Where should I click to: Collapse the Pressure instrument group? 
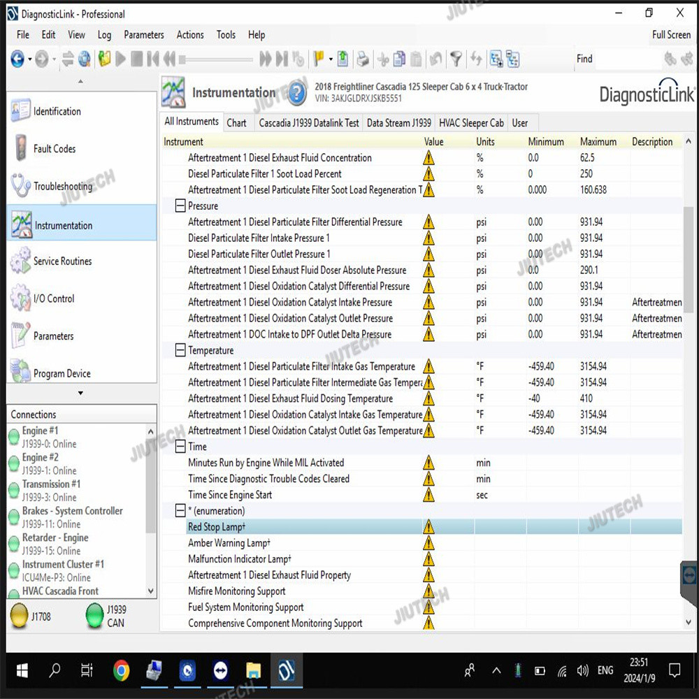pyautogui.click(x=180, y=206)
